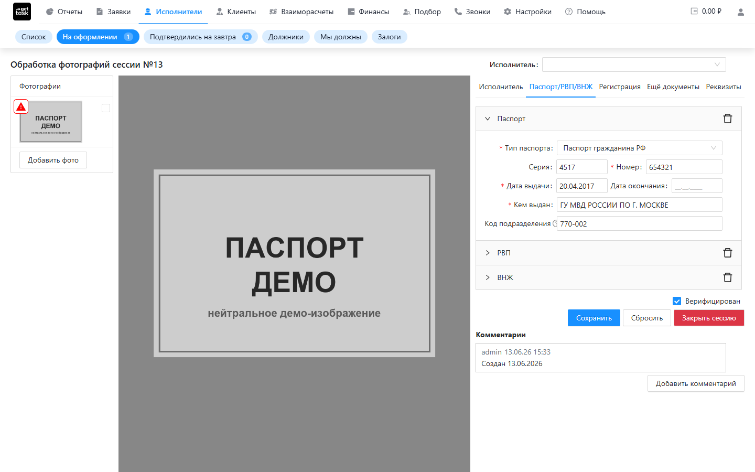Click the blue Сохранить button
The image size is (755, 472).
pyautogui.click(x=594, y=318)
